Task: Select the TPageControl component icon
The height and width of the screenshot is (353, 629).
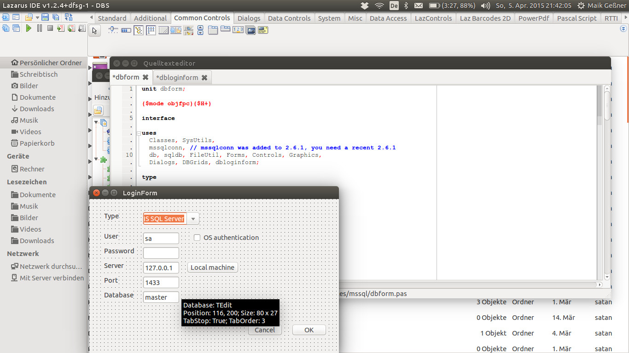Action: [213, 30]
